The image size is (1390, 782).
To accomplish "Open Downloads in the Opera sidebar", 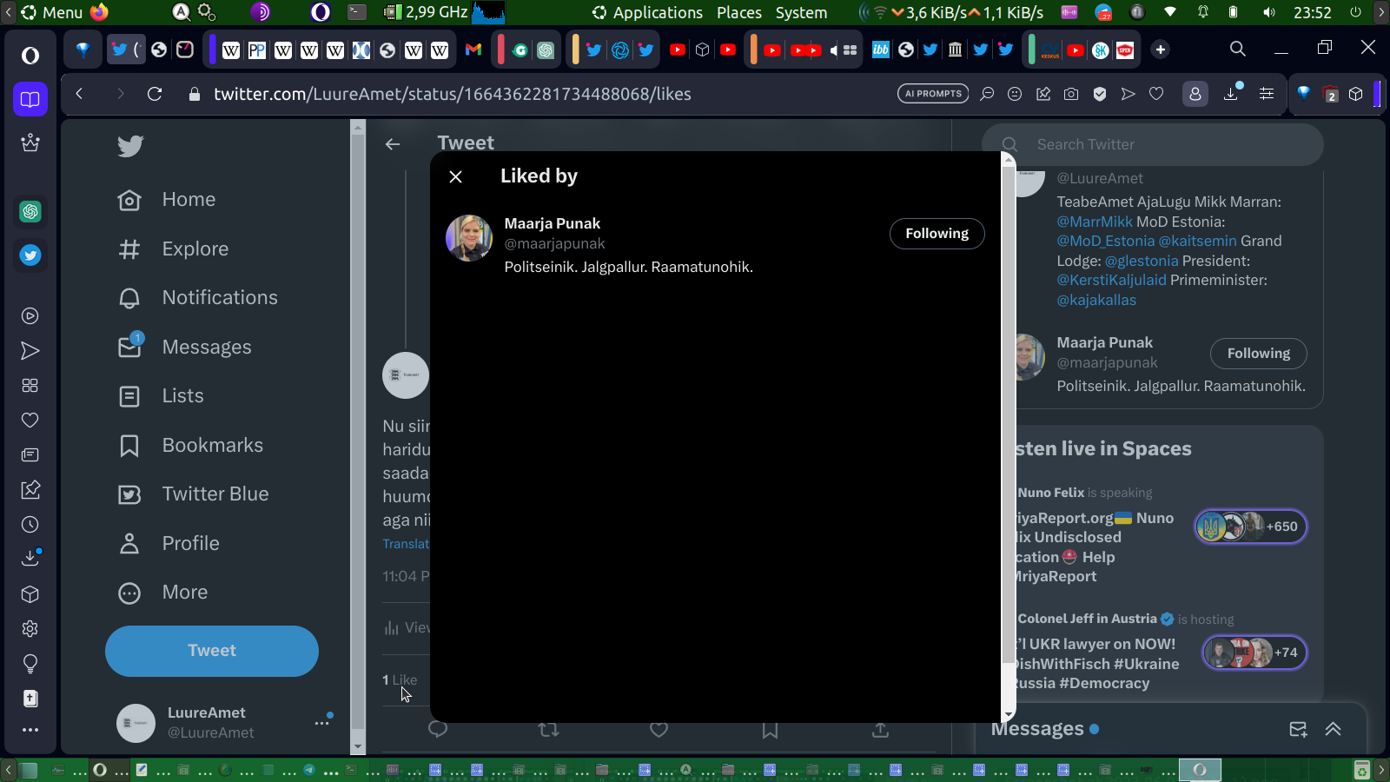I will (30, 558).
